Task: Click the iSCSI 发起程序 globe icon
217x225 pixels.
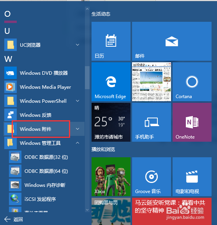Action: (15, 199)
